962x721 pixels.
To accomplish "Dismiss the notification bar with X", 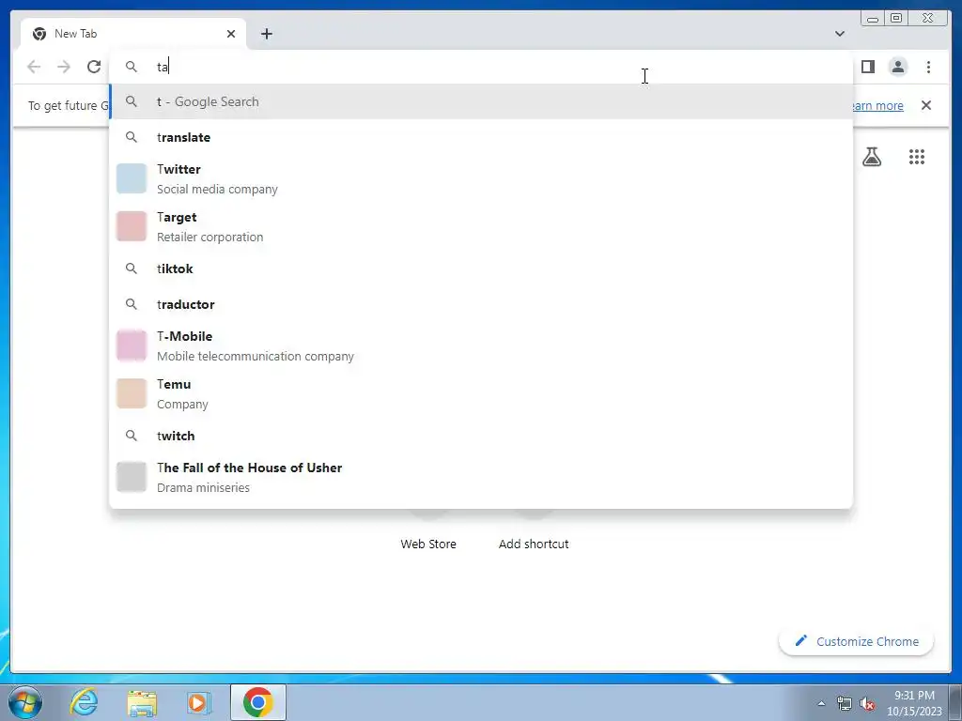I will pos(926,105).
